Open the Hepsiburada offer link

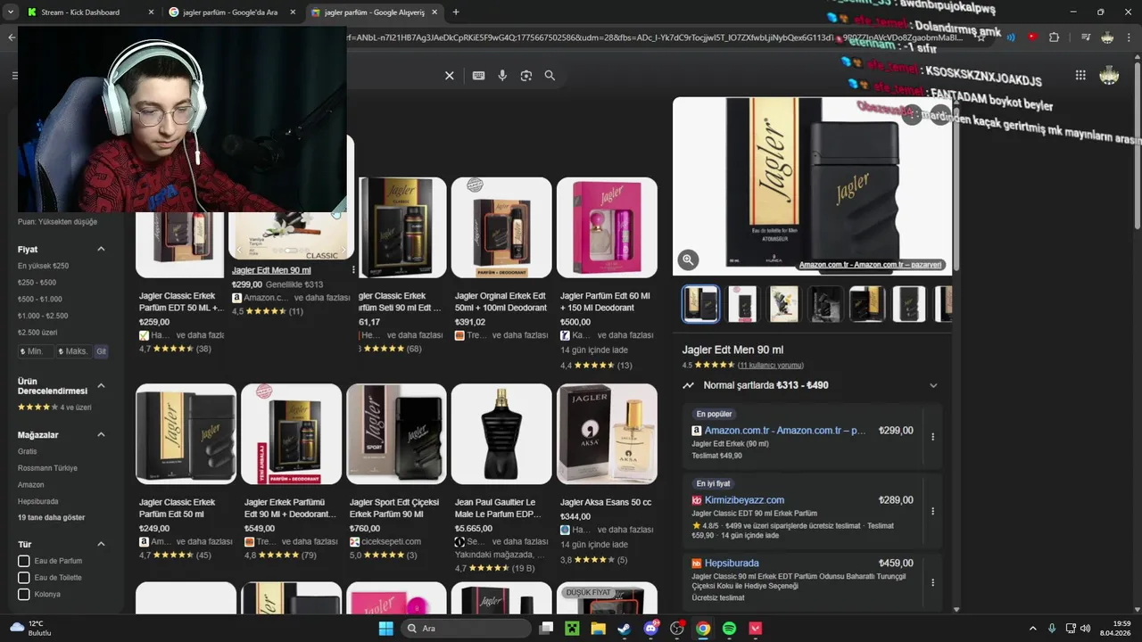click(732, 564)
